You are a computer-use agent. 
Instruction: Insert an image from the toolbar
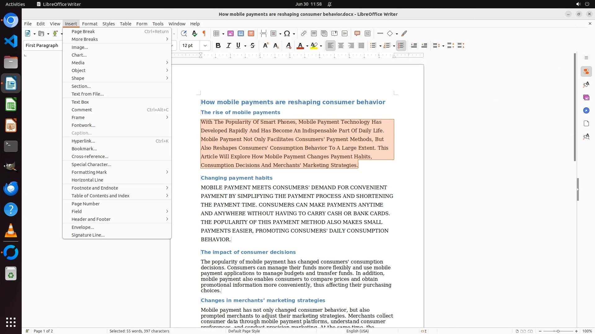(x=231, y=33)
